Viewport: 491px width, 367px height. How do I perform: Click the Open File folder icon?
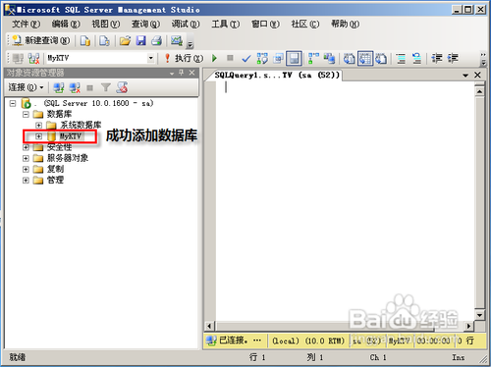(x=125, y=41)
